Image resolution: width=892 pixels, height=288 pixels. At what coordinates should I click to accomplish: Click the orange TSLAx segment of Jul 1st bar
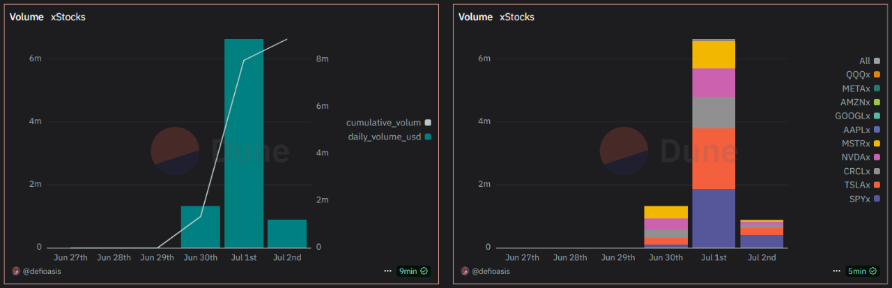tap(714, 158)
